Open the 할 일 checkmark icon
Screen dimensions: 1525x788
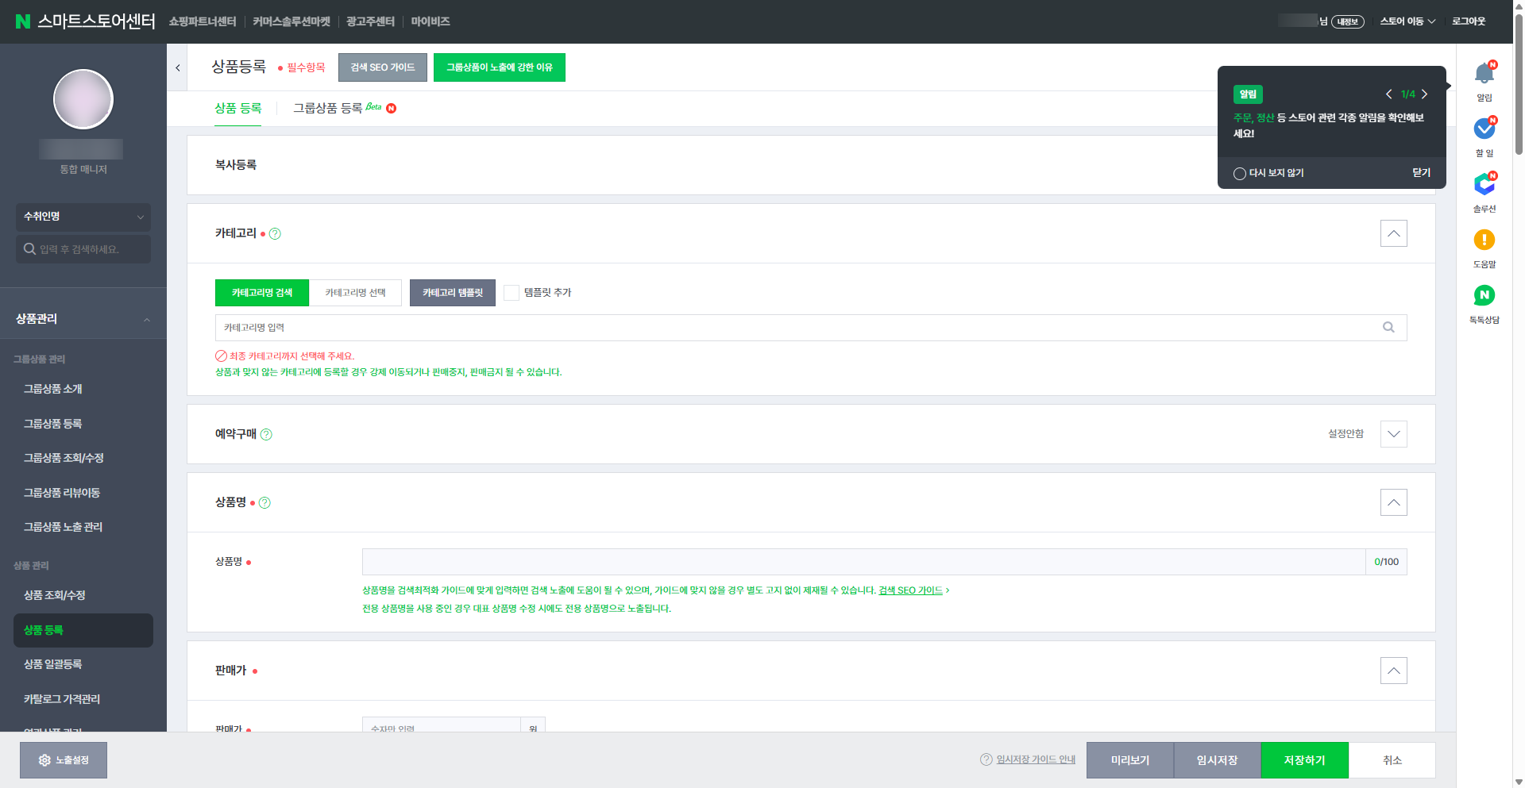pos(1484,129)
